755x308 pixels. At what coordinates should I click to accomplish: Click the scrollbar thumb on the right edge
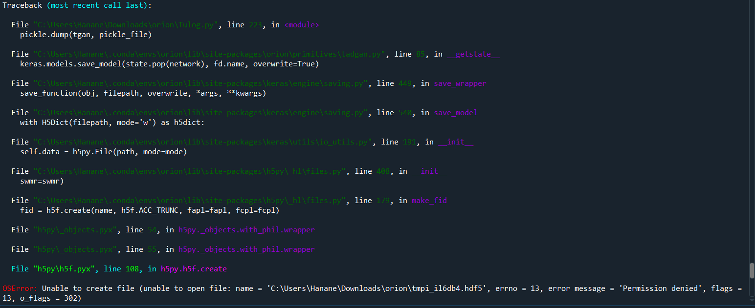[752, 271]
